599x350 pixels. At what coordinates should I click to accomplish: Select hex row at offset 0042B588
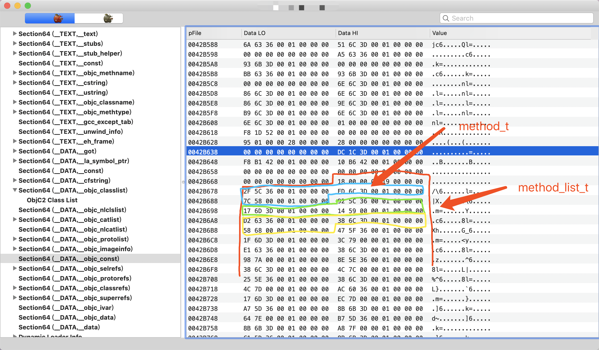click(203, 45)
